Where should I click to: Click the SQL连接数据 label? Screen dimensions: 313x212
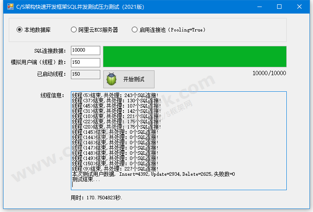(x=50, y=51)
